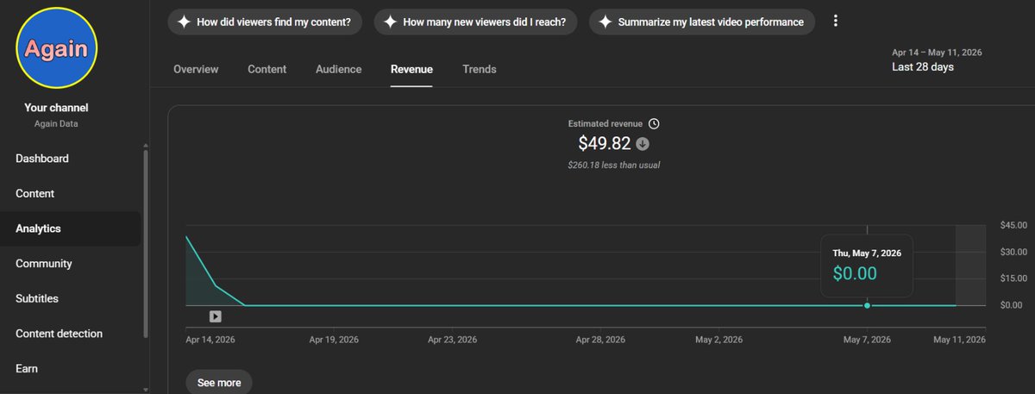Click the 'Thu, May 7, 2026' tooltip date

pos(867,253)
